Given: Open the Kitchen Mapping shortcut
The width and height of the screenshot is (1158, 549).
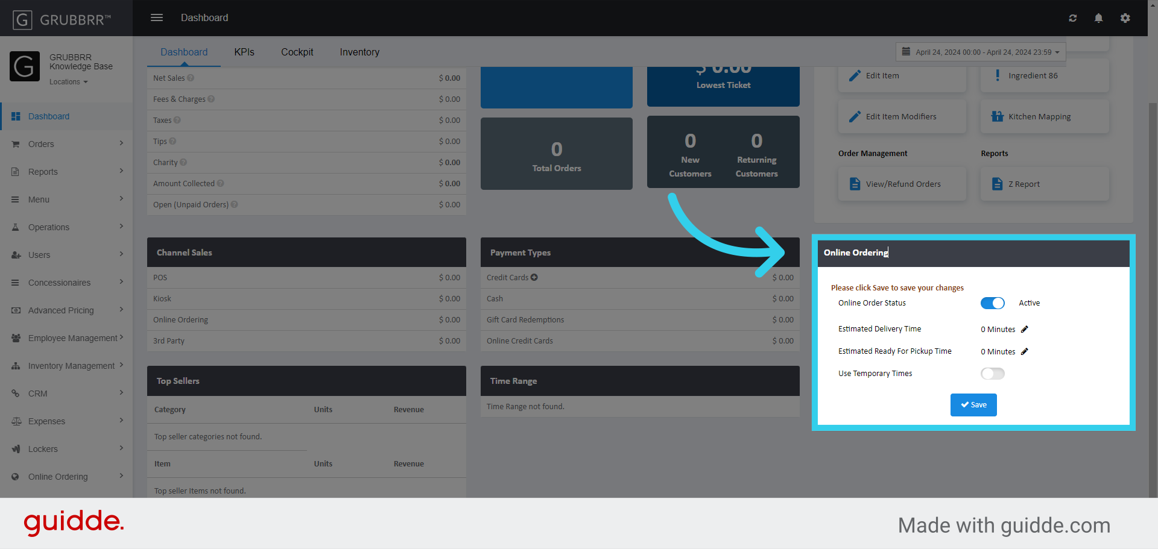Looking at the screenshot, I should click(x=1045, y=116).
